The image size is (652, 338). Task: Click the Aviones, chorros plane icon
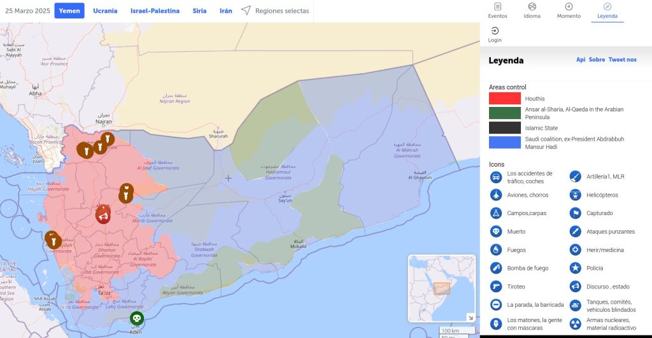(x=495, y=195)
